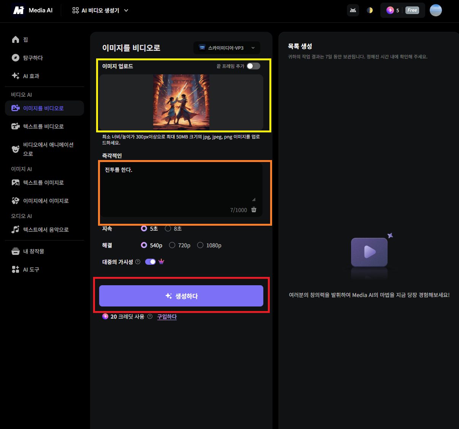Select 720p resolution option
Screen dimensions: 459x429
coord(172,245)
